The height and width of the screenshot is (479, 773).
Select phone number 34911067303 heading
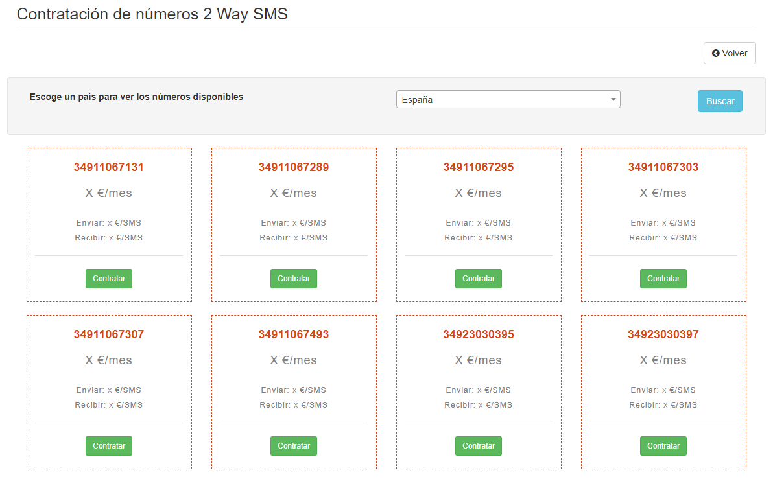tap(663, 167)
